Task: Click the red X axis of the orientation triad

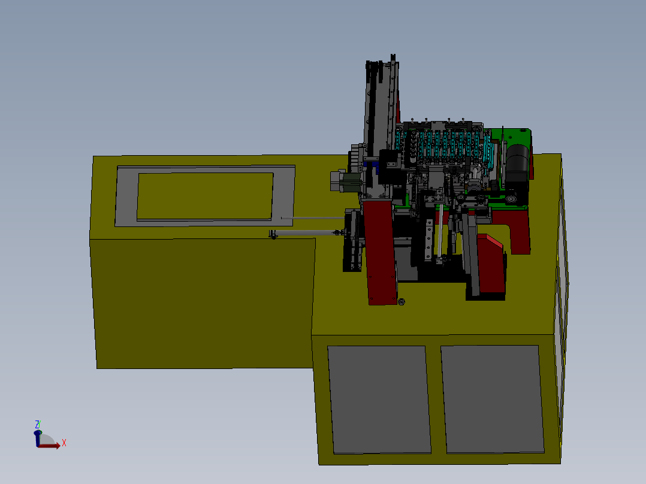Action: click(x=49, y=446)
